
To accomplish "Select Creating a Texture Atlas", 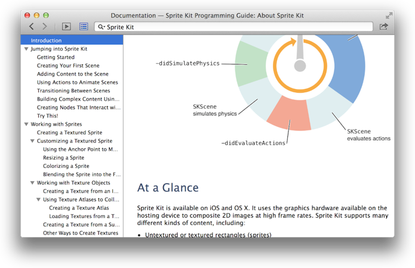I will (x=79, y=208).
